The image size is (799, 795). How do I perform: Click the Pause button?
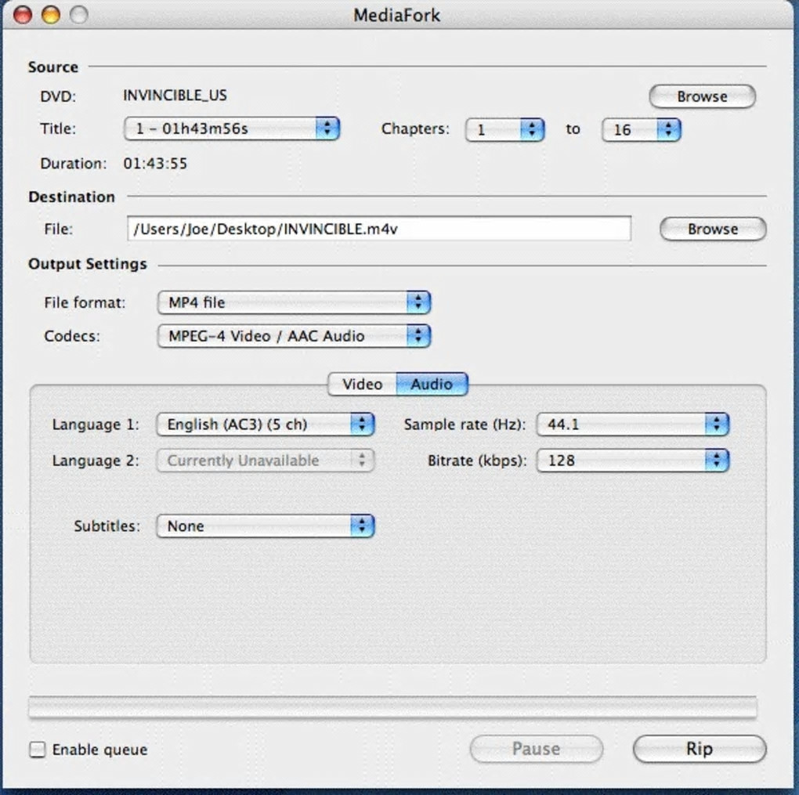click(x=536, y=749)
